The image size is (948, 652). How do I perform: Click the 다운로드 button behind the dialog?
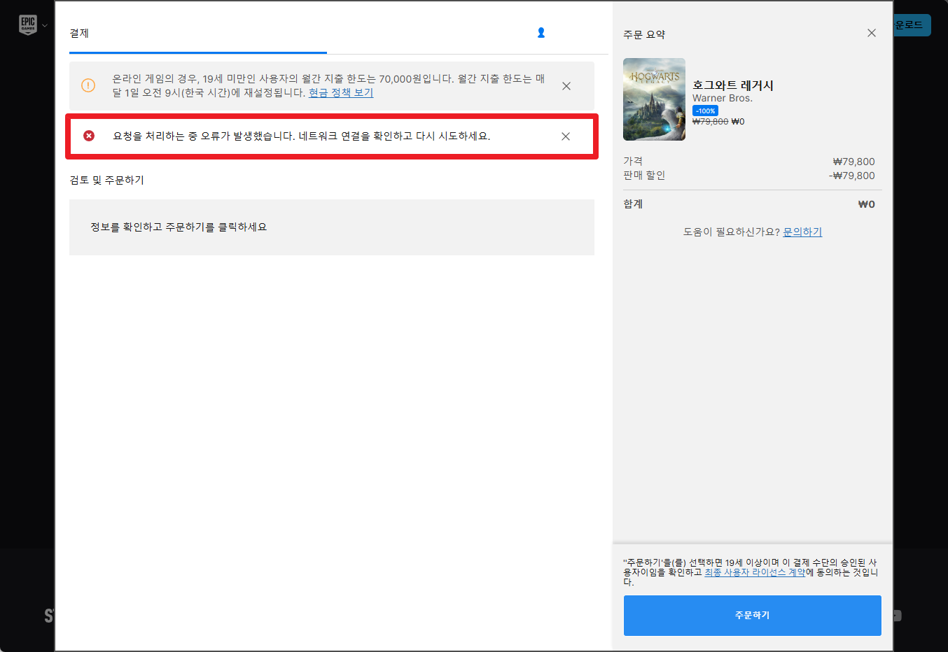[x=912, y=25]
